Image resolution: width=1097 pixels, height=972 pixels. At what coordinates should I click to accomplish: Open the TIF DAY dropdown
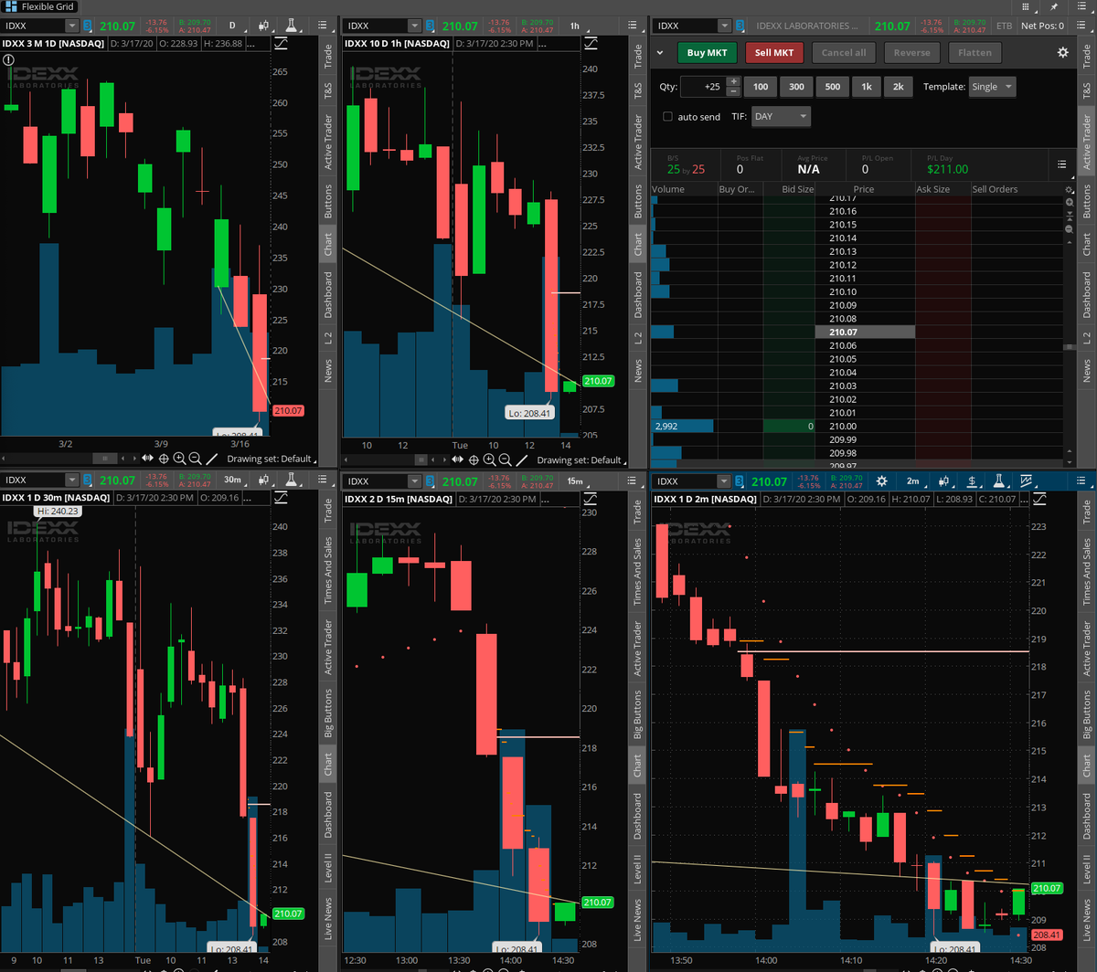(x=780, y=117)
